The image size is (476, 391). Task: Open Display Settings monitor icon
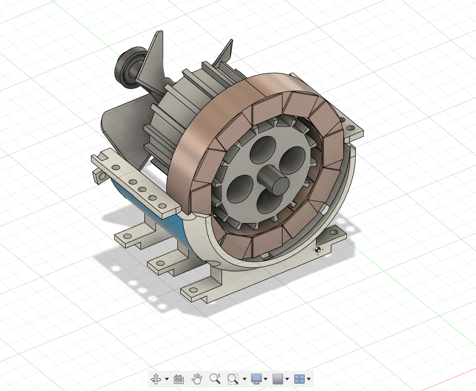(x=256, y=379)
